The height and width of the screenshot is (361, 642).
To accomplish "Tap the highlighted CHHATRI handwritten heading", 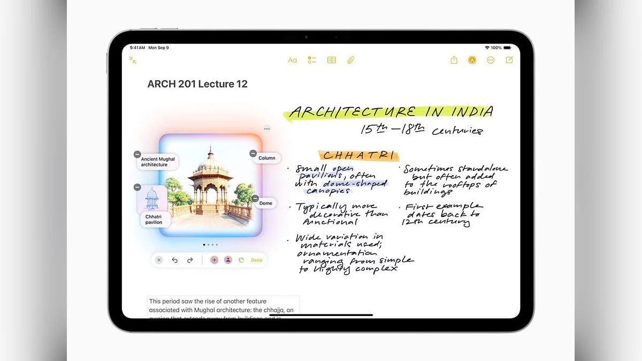I will [x=359, y=156].
